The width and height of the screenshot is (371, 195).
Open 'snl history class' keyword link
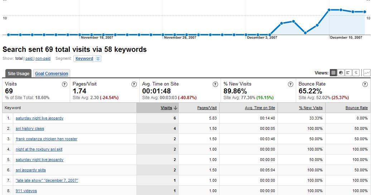pos(30,128)
